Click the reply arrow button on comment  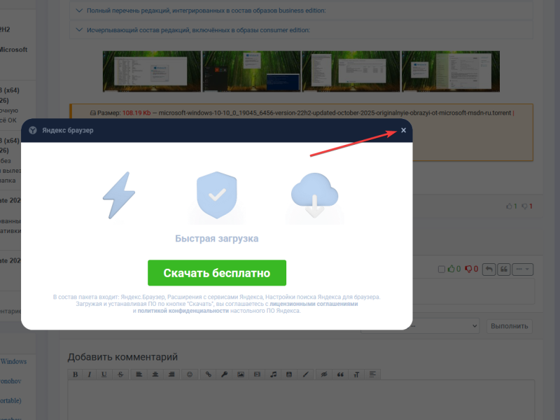point(489,269)
